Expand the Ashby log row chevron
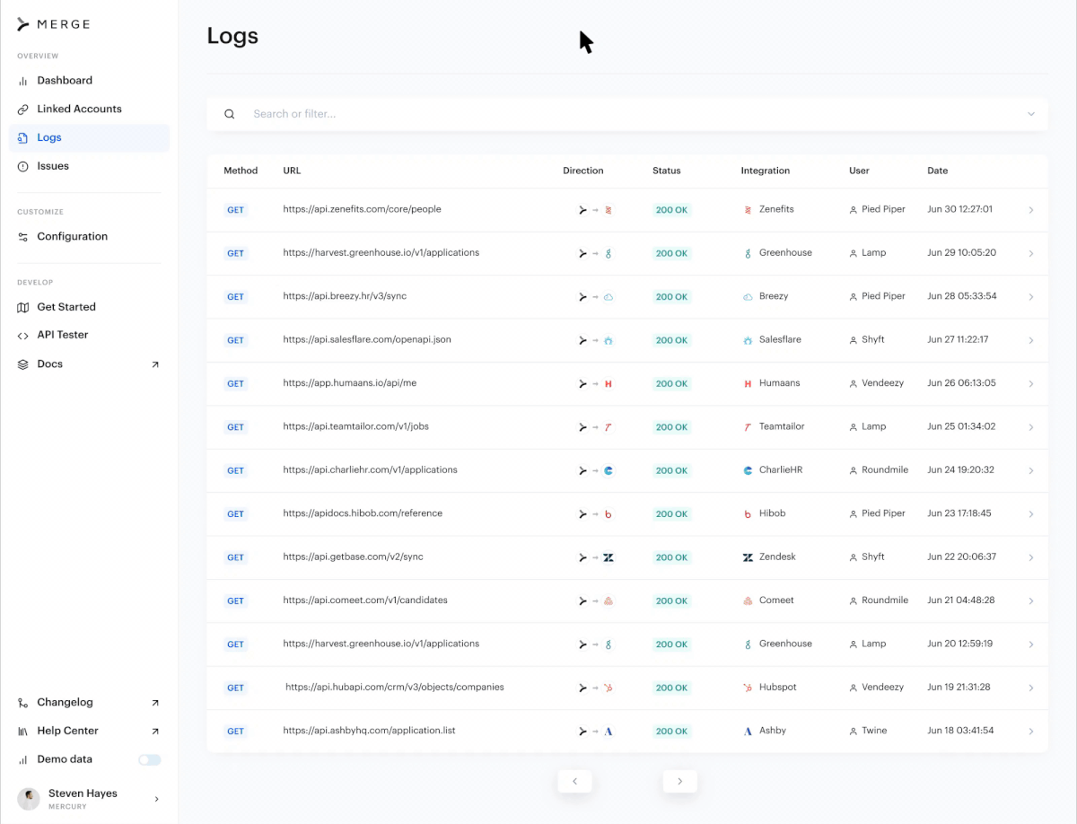1077x824 pixels. [1031, 732]
